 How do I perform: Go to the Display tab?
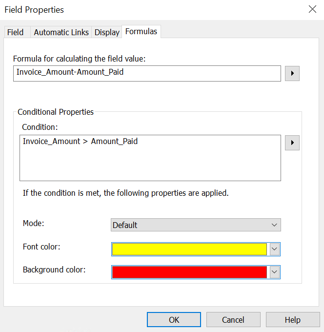[107, 32]
